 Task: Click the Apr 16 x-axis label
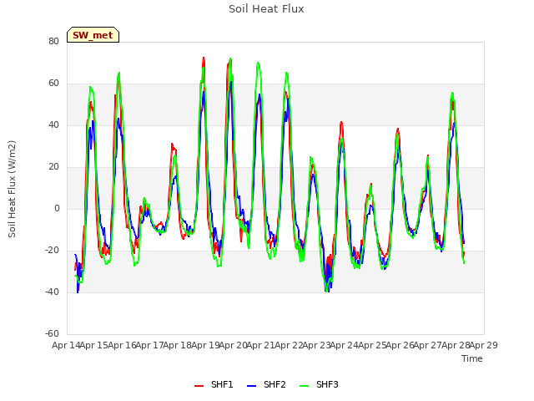(122, 345)
